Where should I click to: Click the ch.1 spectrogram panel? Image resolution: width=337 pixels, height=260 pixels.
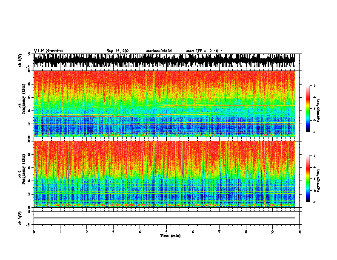164,104
